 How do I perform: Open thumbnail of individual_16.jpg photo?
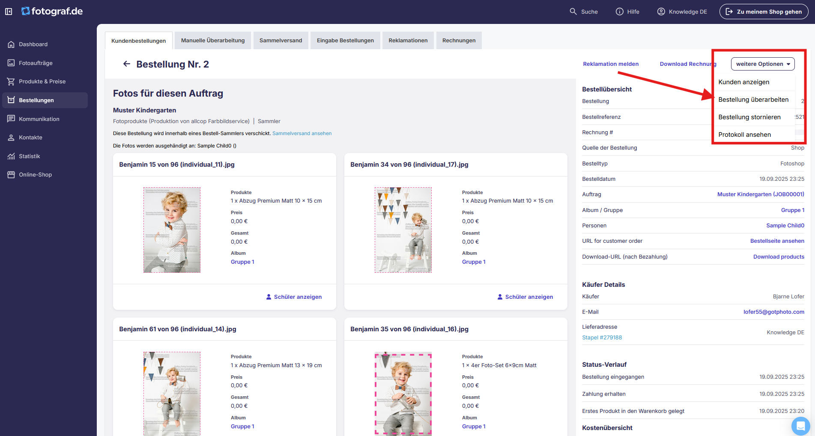coord(403,394)
